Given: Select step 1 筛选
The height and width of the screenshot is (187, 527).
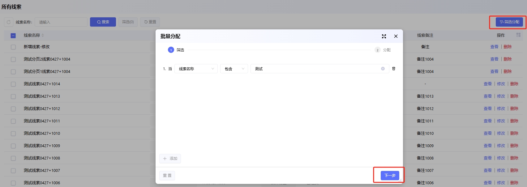Looking at the screenshot, I should (176, 50).
